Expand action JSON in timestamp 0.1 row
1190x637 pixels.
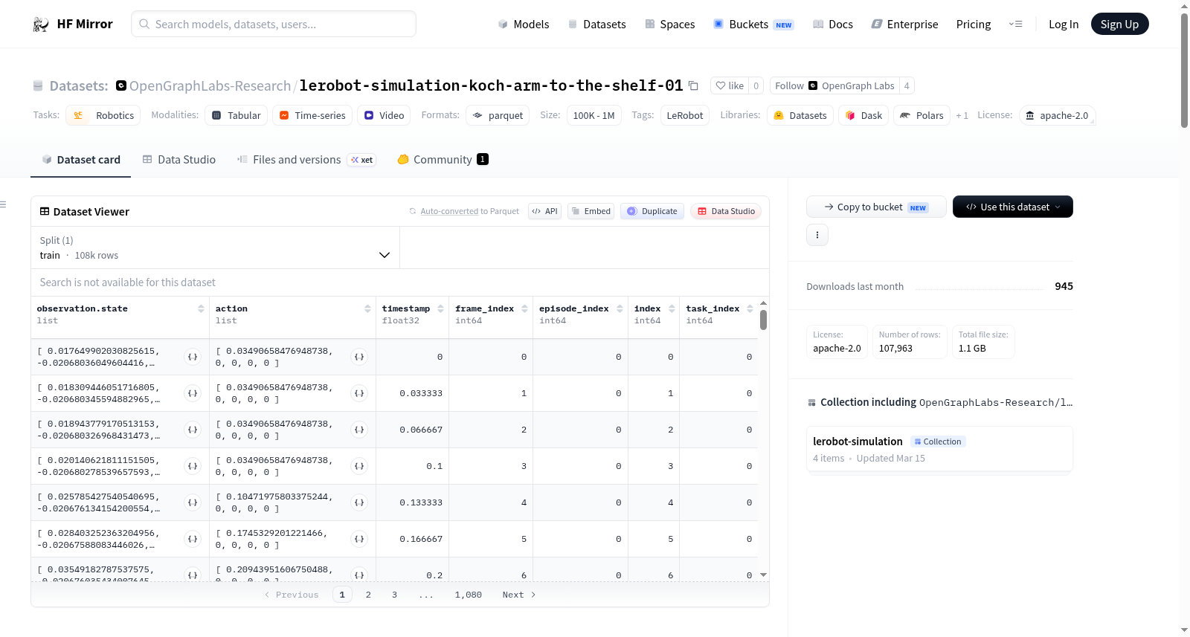click(359, 466)
